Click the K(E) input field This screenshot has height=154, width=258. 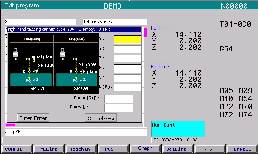tap(127, 87)
